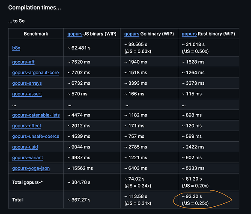The width and height of the screenshot is (251, 214).
Task: Open the gopurs-uuid link
Action: tap(25, 147)
